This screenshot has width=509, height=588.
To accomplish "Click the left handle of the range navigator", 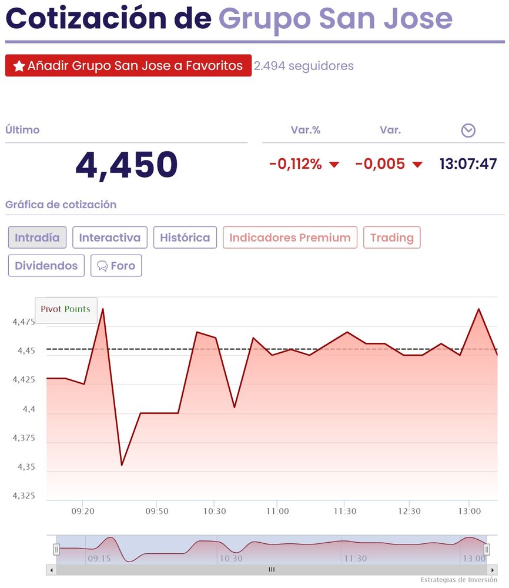I will tap(56, 550).
